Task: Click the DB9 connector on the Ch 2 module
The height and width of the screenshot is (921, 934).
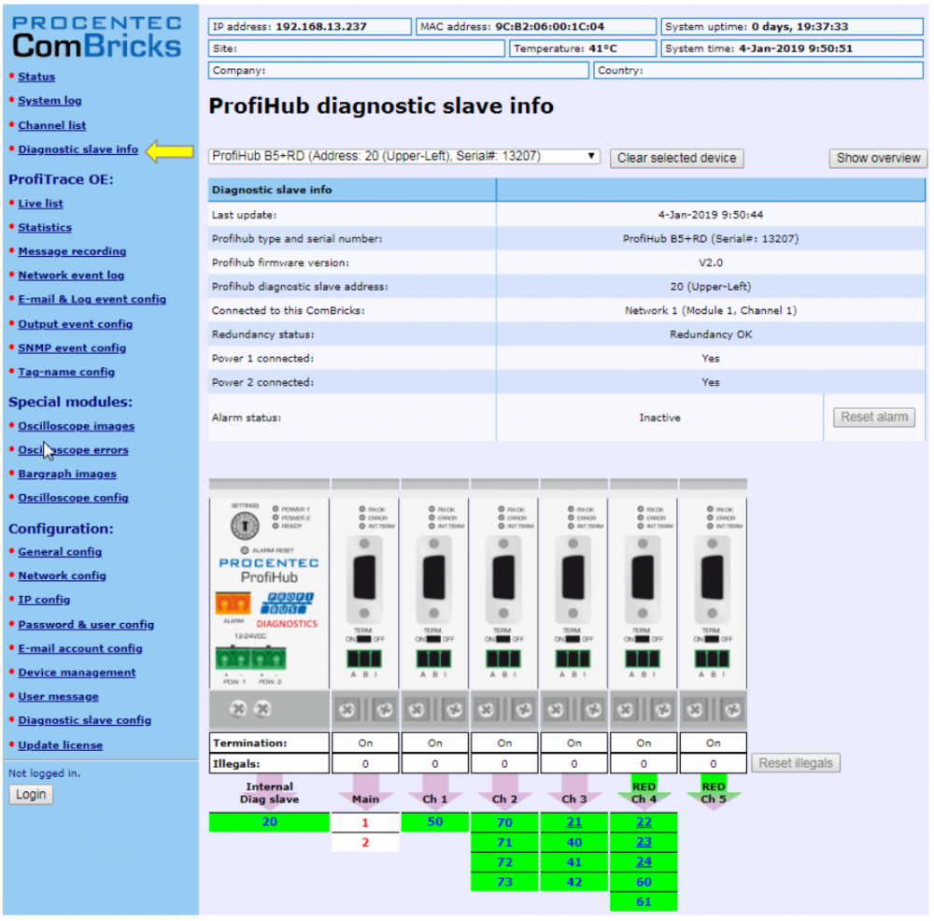Action: coord(503,576)
